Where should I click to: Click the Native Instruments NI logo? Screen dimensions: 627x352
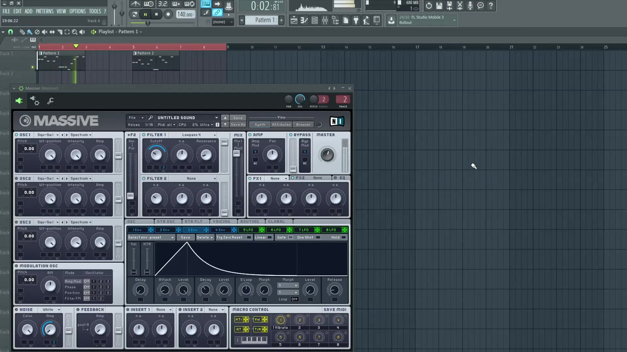click(x=337, y=121)
